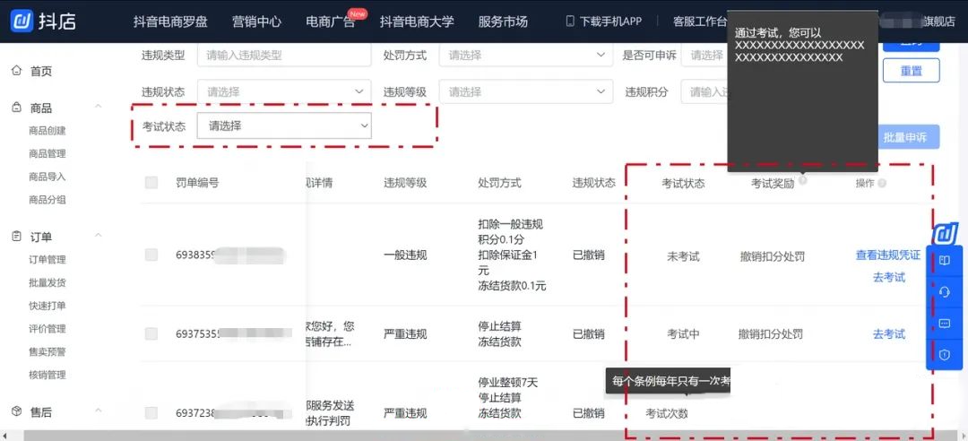This screenshot has height=441, width=968.
Task: Click the clipboard icon beside 订单
Action: (x=17, y=237)
